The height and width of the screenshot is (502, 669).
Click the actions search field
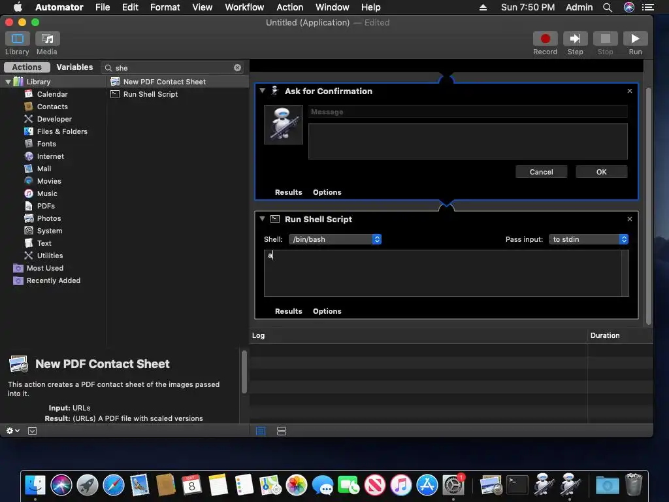pyautogui.click(x=172, y=67)
